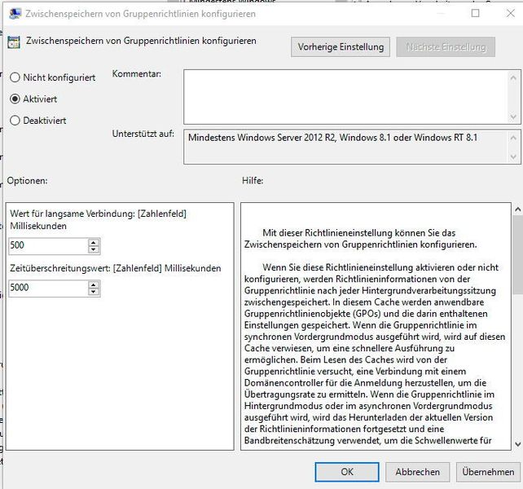
Task: Close the dialog with the X button
Action: pyautogui.click(x=510, y=13)
